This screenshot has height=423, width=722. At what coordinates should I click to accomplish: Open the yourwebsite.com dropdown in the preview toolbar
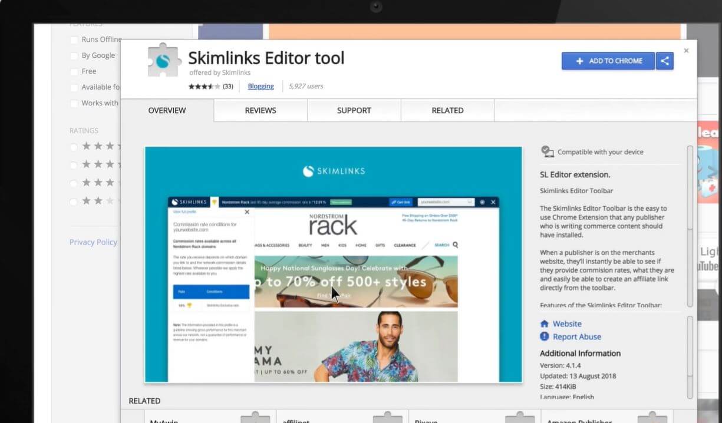446,202
